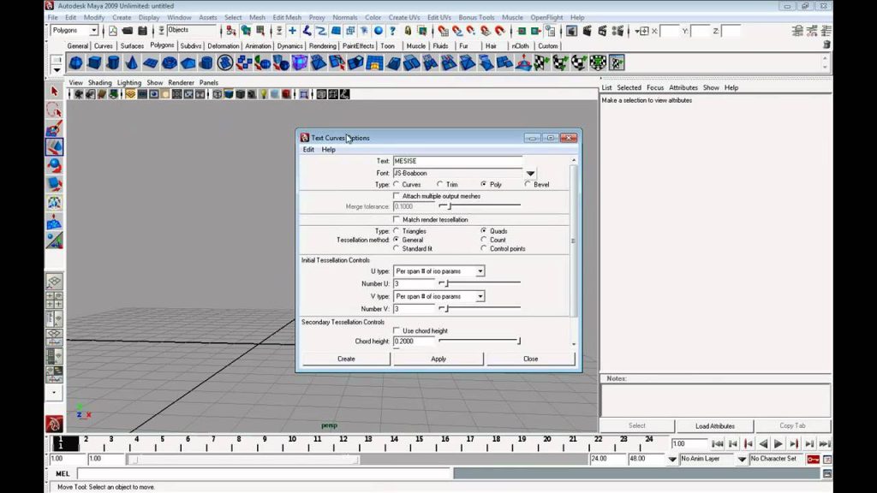Create a polygon plane from shelf
The width and height of the screenshot is (877, 493).
[151, 62]
